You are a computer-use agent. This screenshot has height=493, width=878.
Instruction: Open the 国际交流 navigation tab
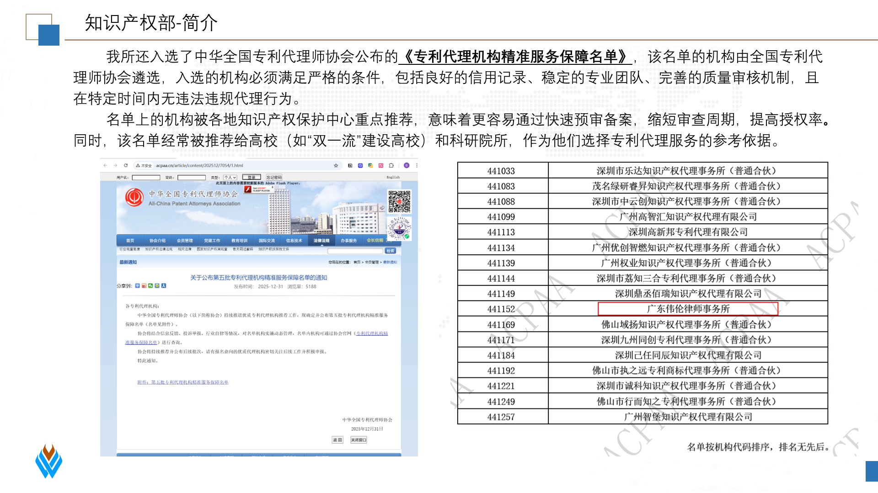[x=267, y=241]
